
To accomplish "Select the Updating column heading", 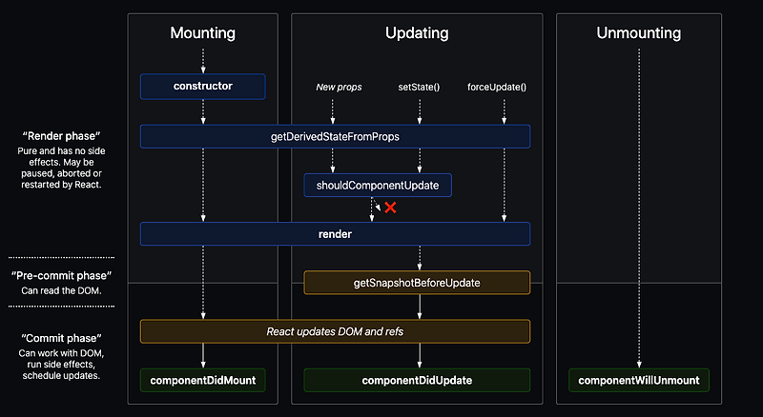I will [417, 33].
